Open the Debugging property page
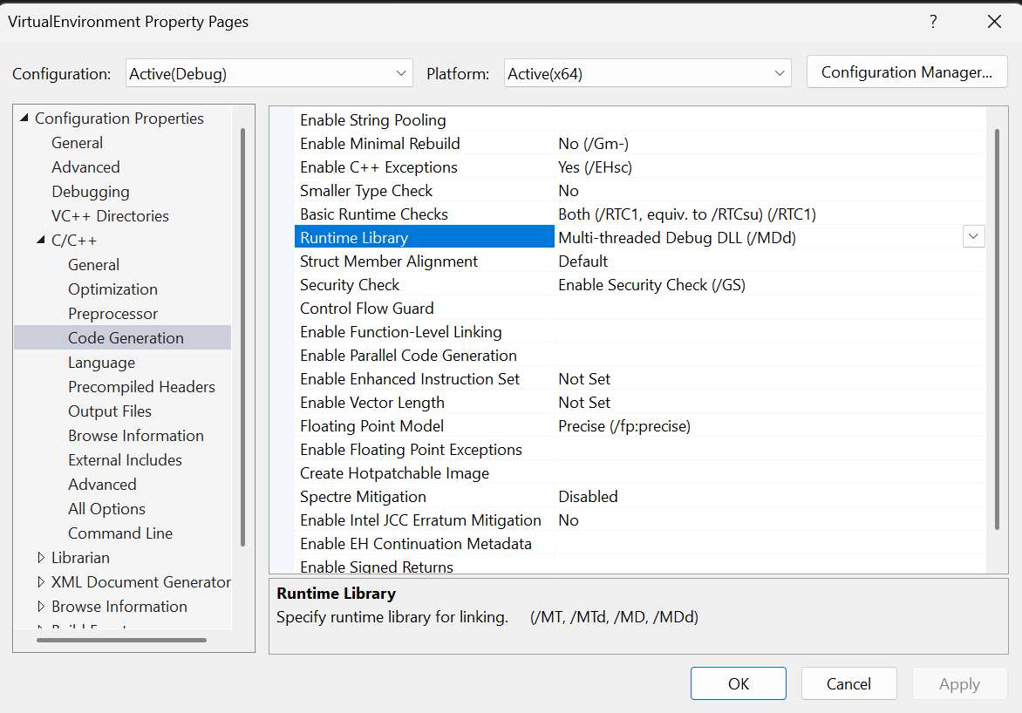This screenshot has width=1022, height=713. pos(91,192)
